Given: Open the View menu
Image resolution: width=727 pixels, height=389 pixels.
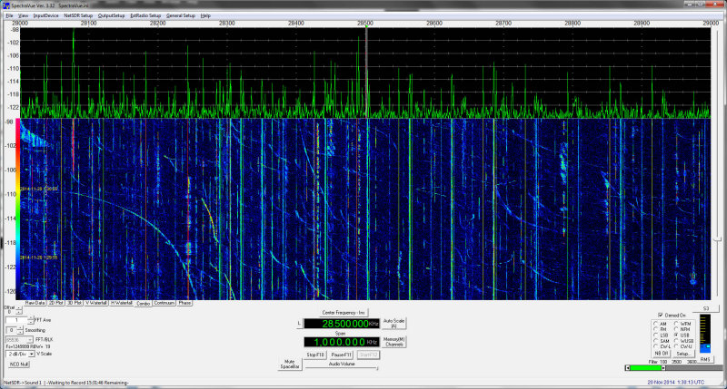Looking at the screenshot, I should [24, 15].
